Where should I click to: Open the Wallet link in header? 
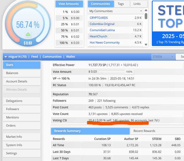[70, 57]
